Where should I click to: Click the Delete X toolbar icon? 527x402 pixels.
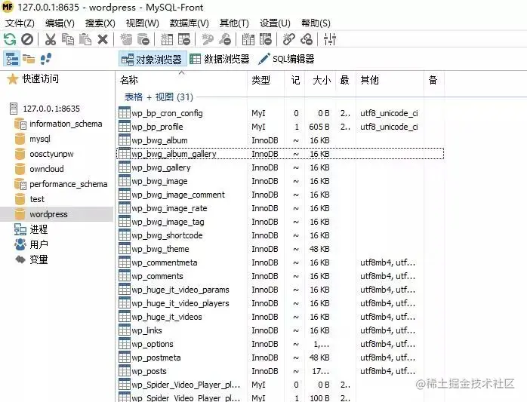pyautogui.click(x=103, y=39)
